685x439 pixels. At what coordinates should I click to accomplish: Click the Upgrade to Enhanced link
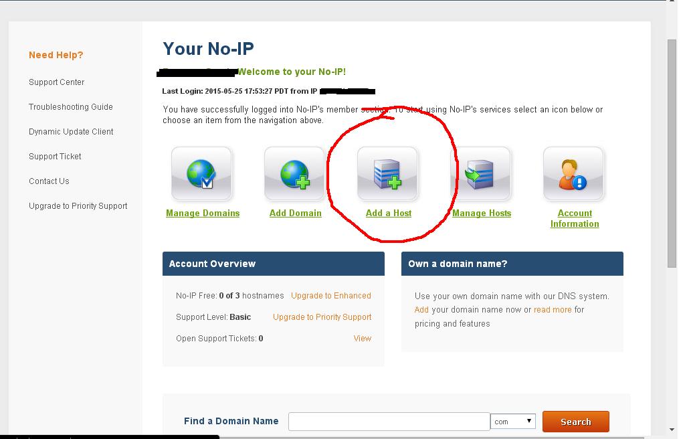coord(330,296)
